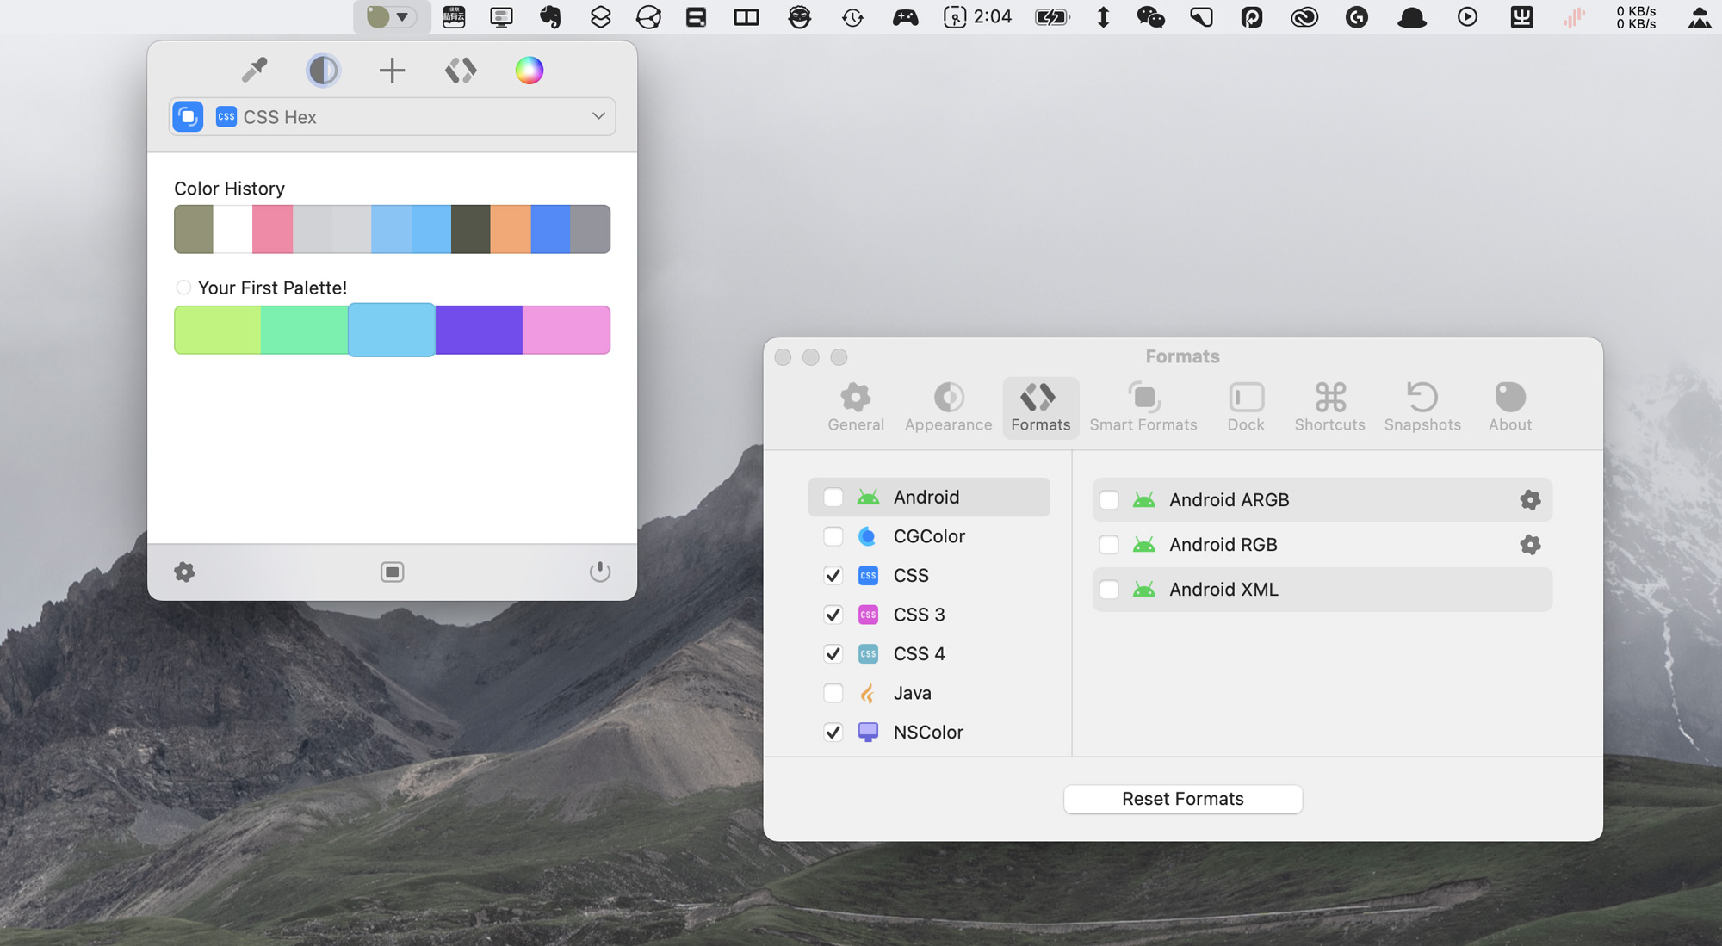This screenshot has width=1722, height=946.
Task: Switch to the General tab
Action: [856, 407]
